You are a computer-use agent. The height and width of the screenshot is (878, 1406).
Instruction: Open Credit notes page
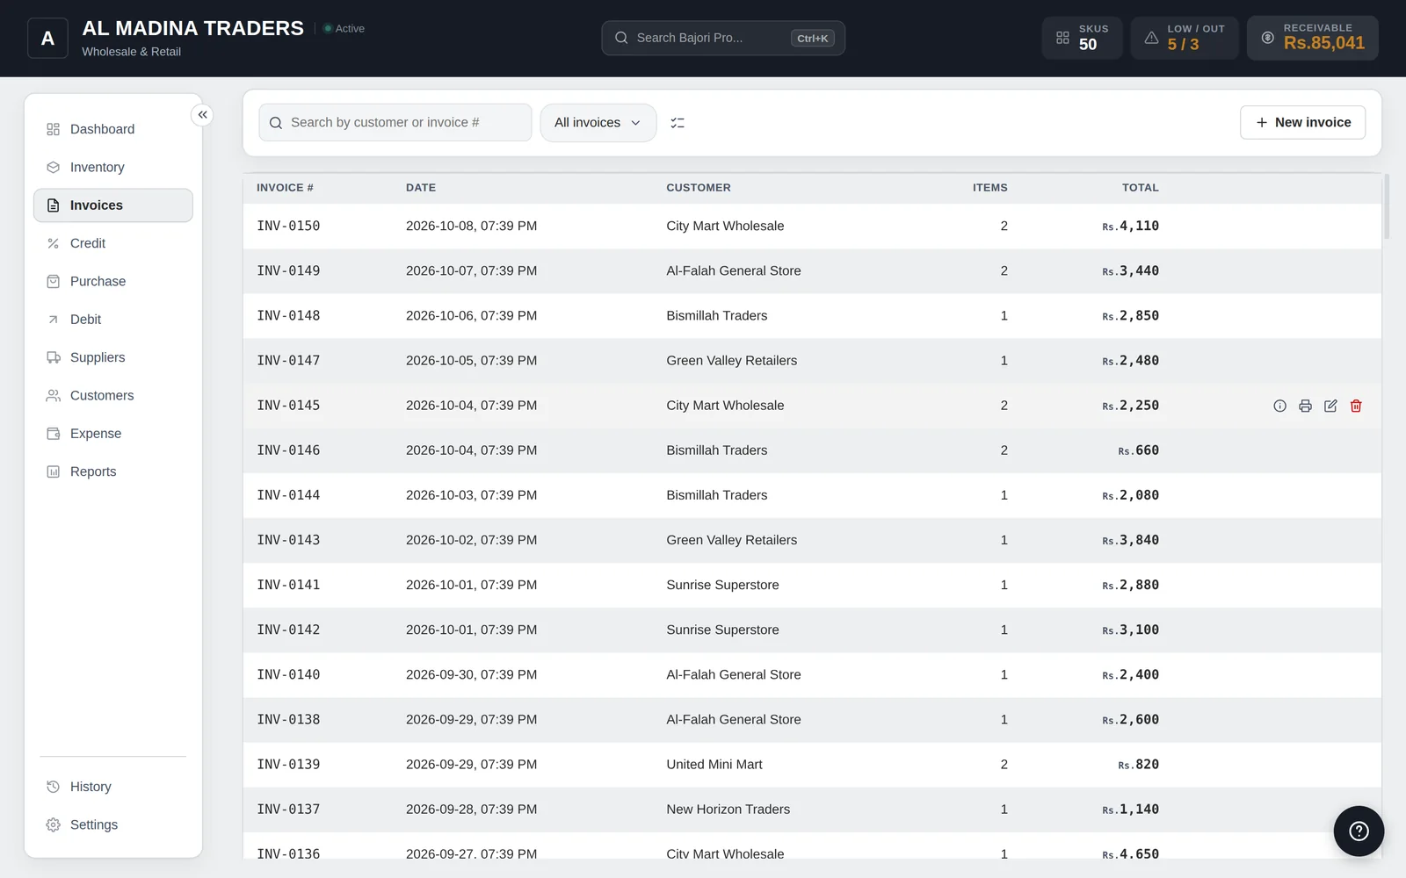click(x=113, y=243)
